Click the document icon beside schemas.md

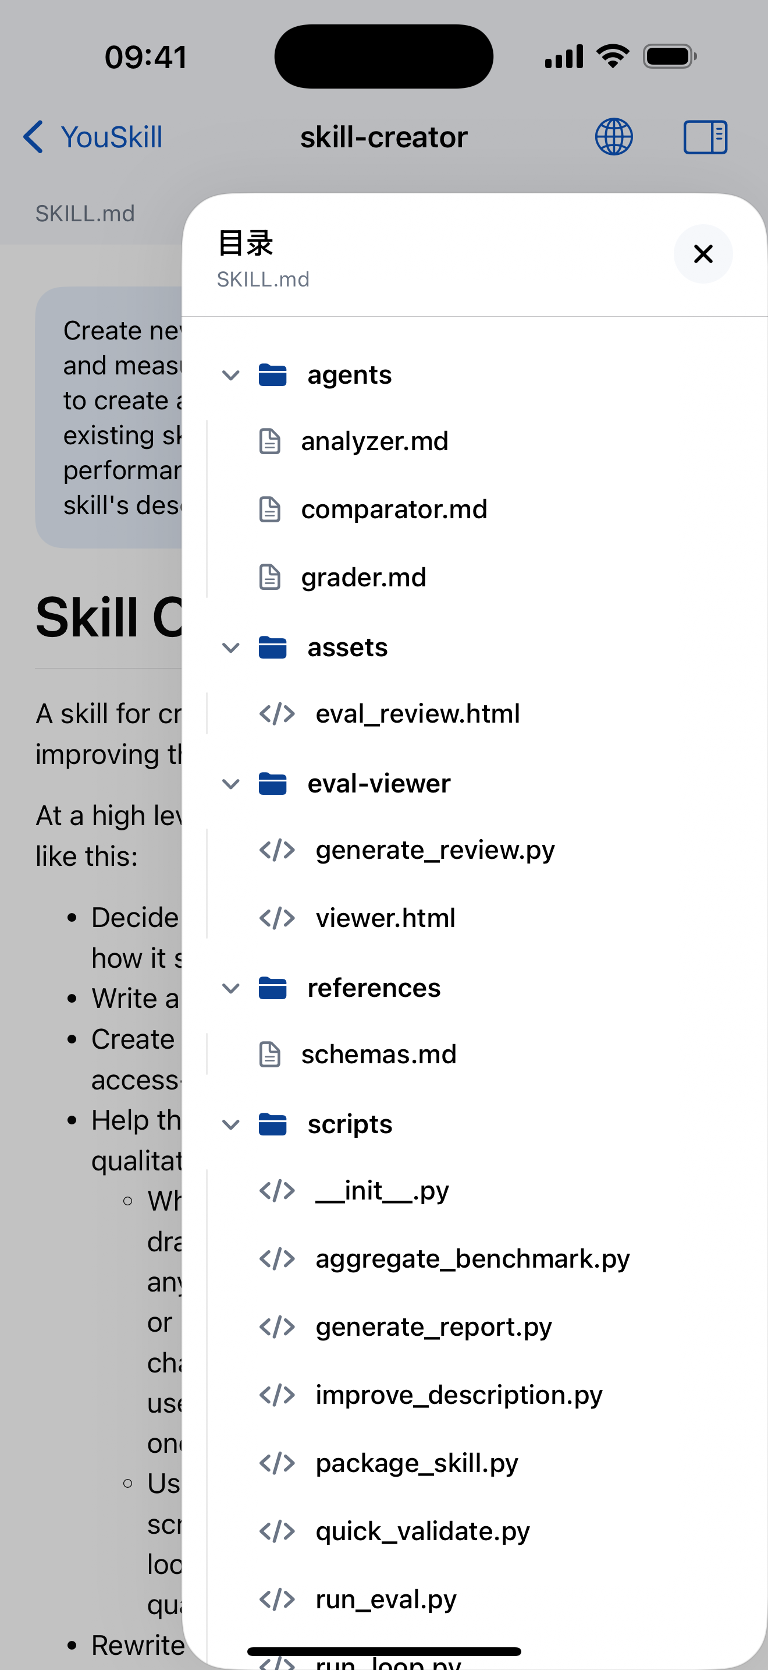(269, 1053)
